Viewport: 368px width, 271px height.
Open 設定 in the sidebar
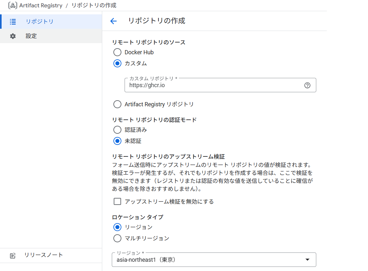[51, 36]
